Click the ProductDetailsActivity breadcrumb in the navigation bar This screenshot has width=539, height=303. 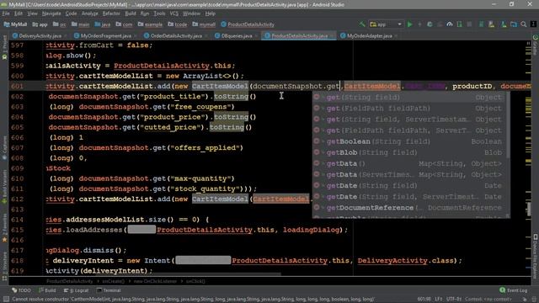point(248,24)
